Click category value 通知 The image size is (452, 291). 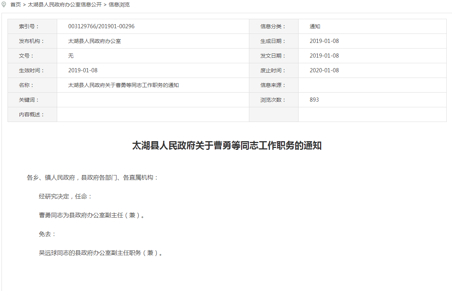pos(315,26)
